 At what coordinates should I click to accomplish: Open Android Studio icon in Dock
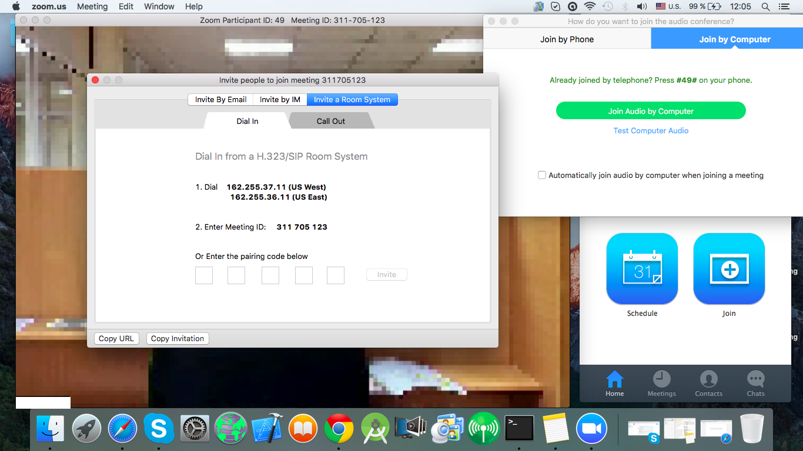(375, 429)
